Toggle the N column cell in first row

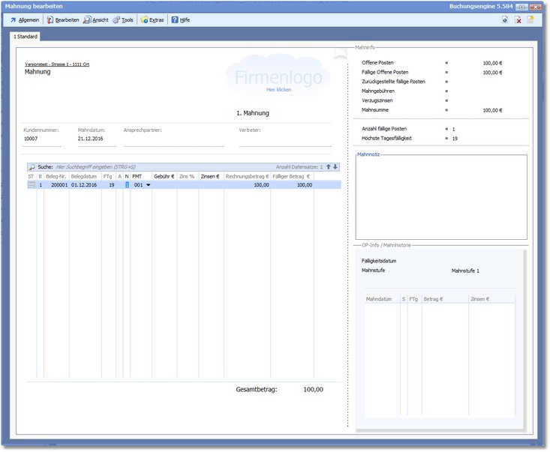point(127,184)
